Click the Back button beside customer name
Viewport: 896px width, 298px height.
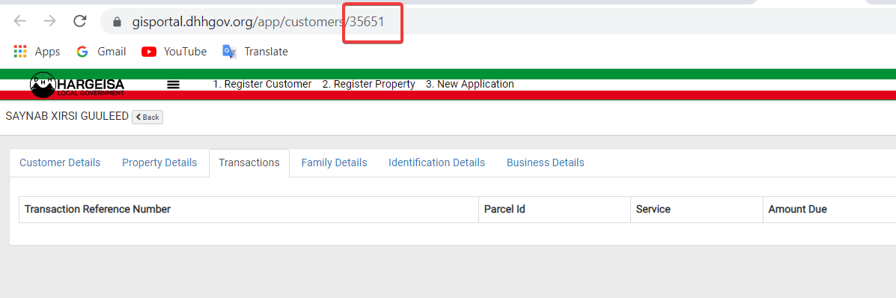147,117
